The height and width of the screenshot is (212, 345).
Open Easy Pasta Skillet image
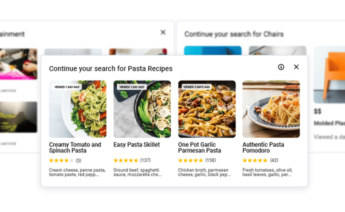pos(142,109)
